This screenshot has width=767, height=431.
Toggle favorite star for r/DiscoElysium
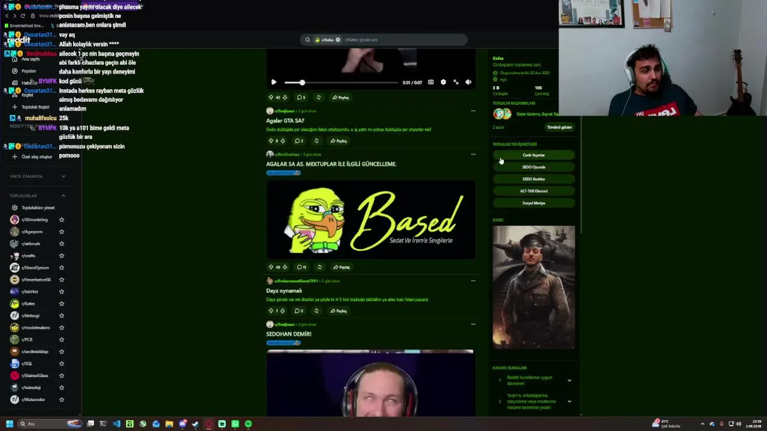[62, 268]
